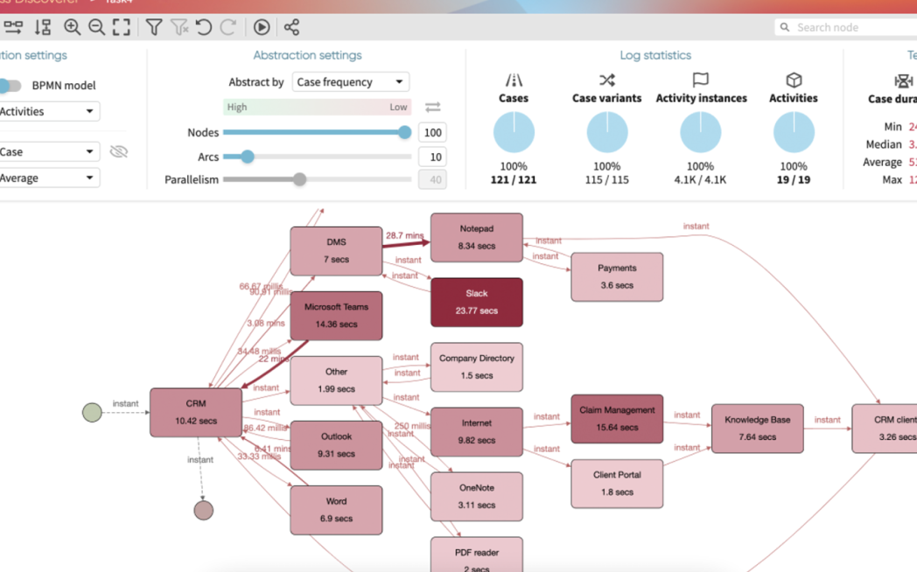Click the Nodes slider handle
Image resolution: width=917 pixels, height=572 pixels.
click(405, 132)
